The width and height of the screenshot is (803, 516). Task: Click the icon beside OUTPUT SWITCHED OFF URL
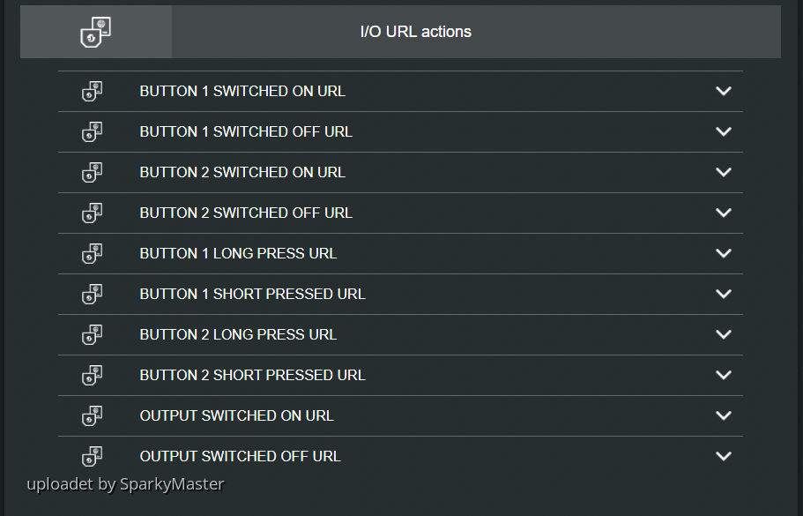pos(93,456)
